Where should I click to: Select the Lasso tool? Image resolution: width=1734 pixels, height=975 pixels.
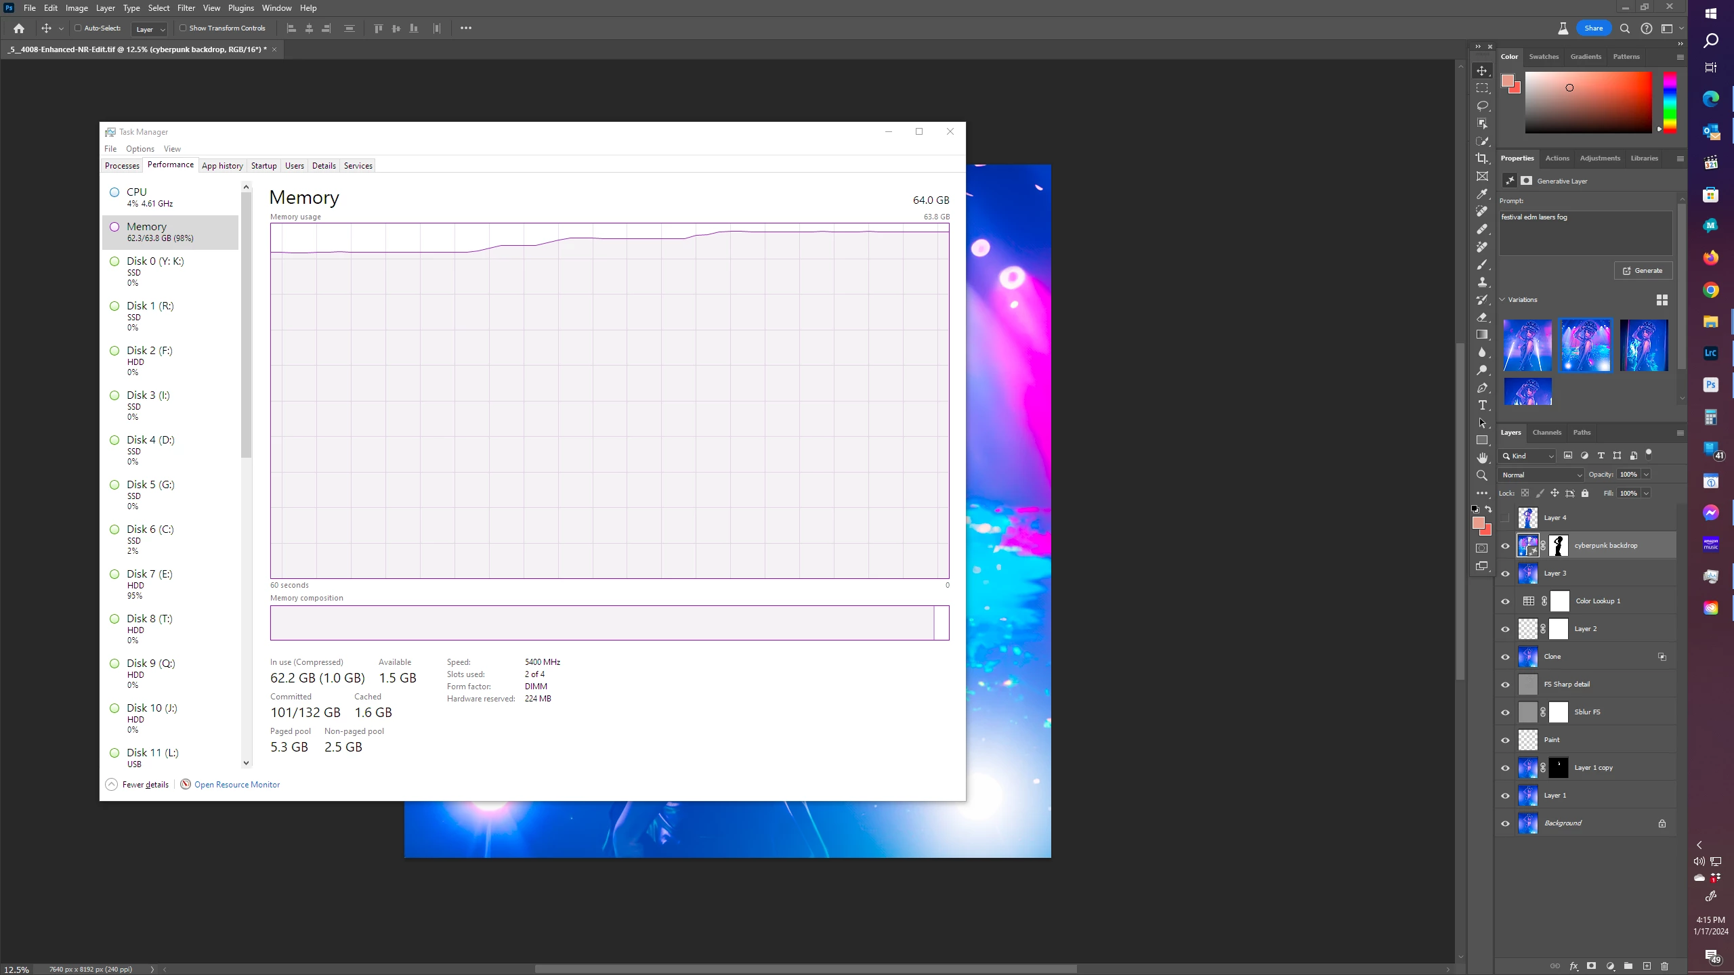point(1482,106)
